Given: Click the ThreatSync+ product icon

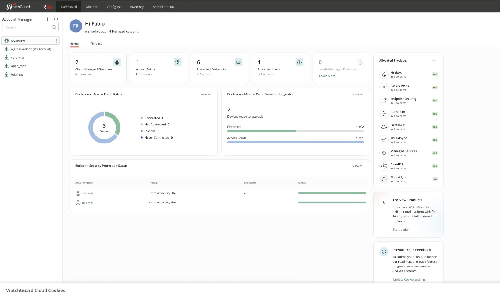Looking at the screenshot, I should 384,140.
